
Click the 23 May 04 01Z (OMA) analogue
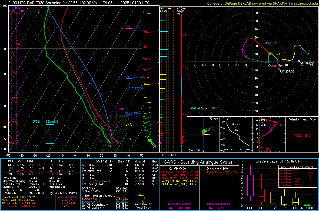(x=179, y=172)
